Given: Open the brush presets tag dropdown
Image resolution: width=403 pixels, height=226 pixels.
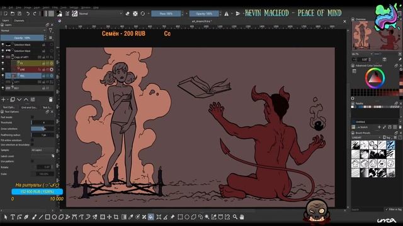Looking at the screenshot, I should (x=366, y=137).
